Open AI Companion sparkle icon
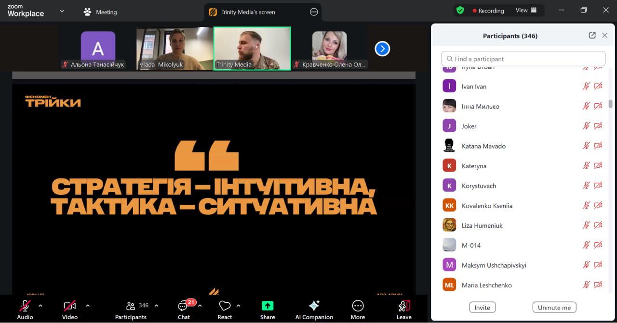This screenshot has height=323, width=617. coord(314,306)
